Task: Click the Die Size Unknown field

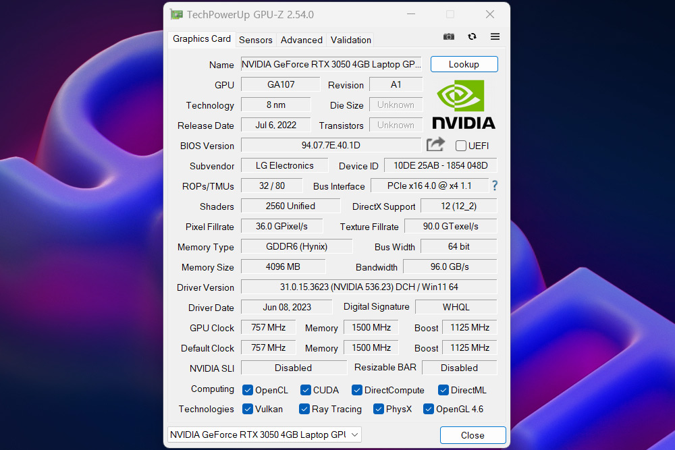Action: point(396,105)
